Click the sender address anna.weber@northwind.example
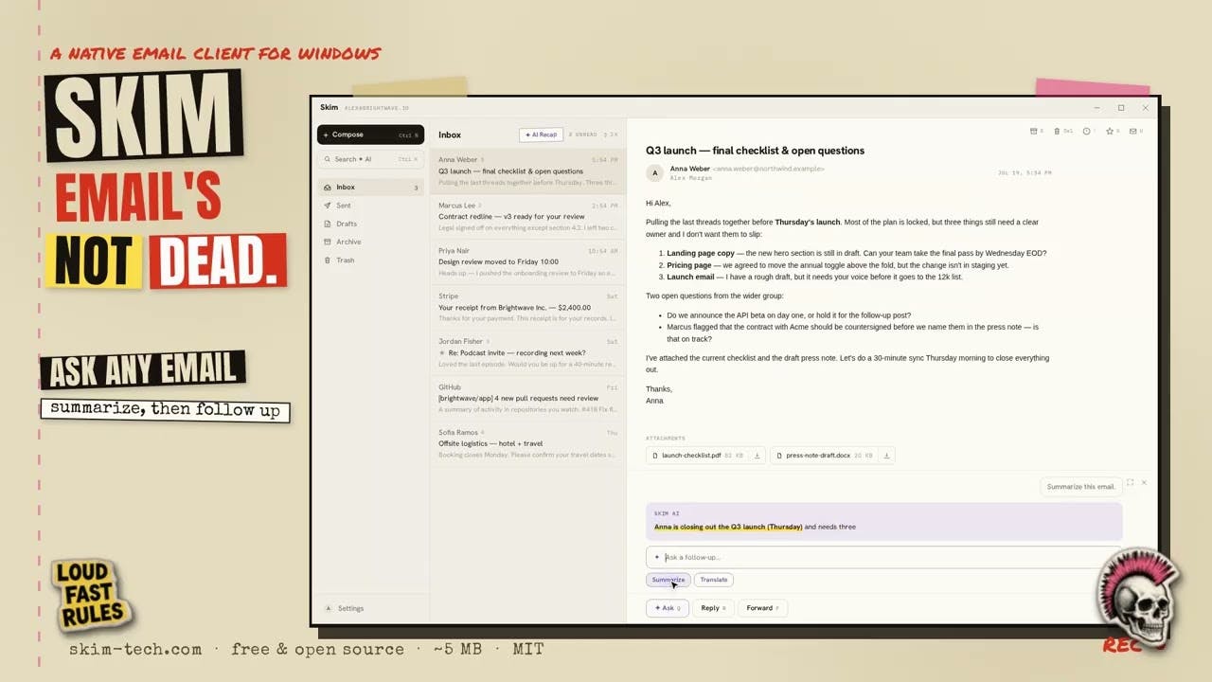This screenshot has height=682, width=1212. click(x=770, y=169)
